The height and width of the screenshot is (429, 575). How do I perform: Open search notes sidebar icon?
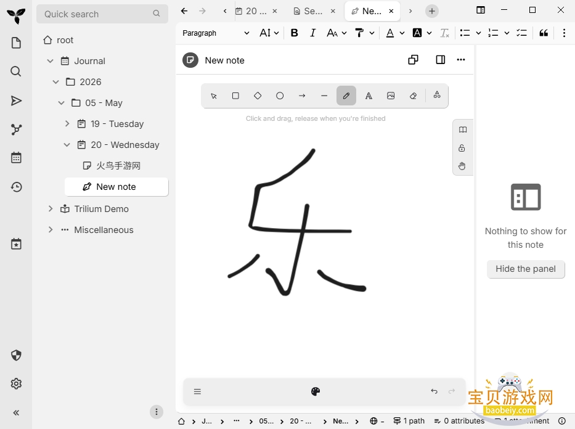16,71
